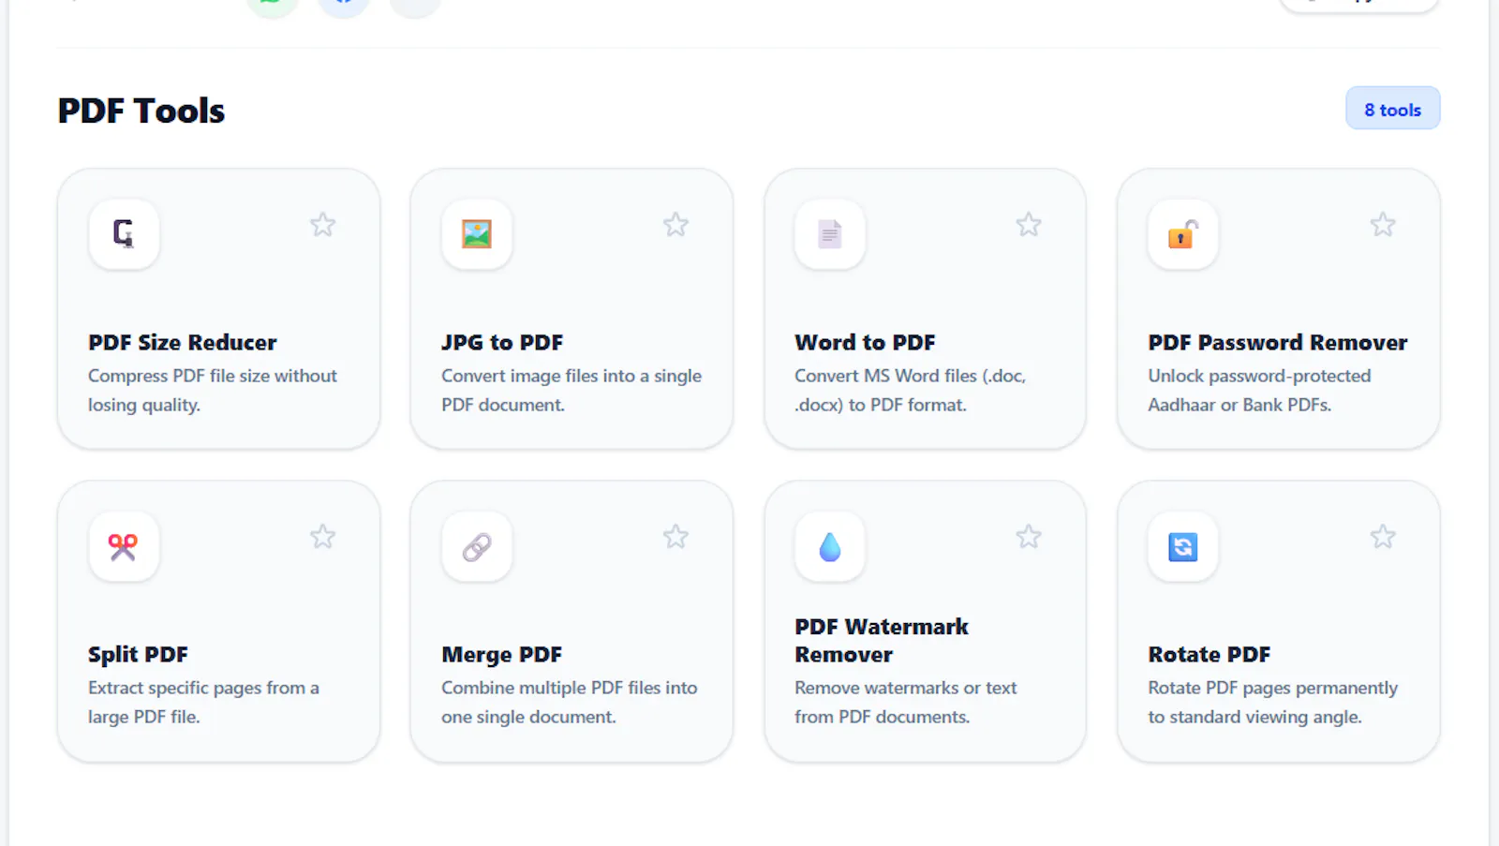Click 'Convert MS Word files (.doc, .docx)' description
Screen dimensions: 1499x846
[911, 391]
